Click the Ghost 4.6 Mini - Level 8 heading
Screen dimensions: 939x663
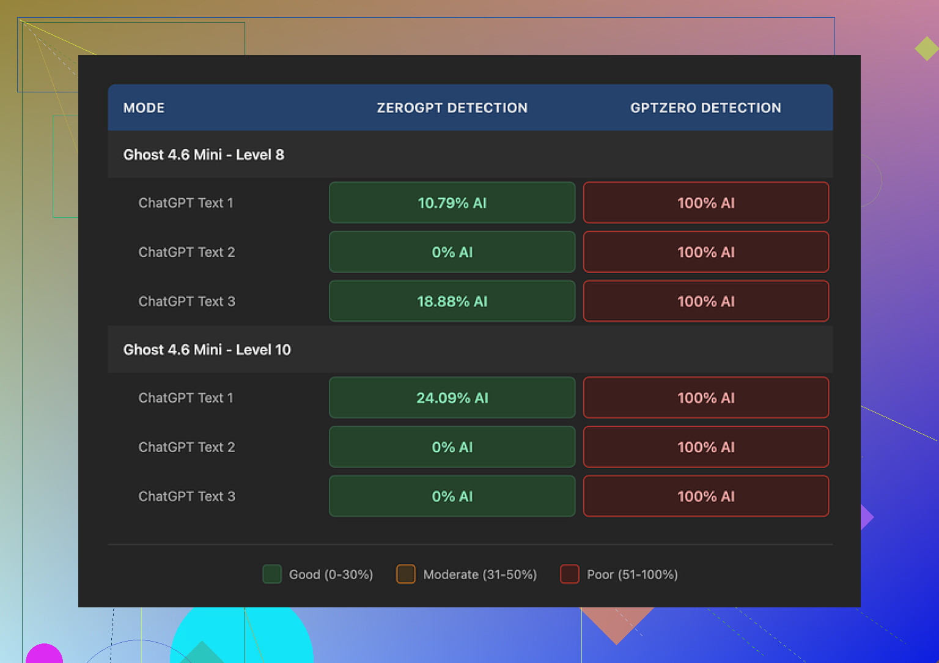click(x=204, y=155)
